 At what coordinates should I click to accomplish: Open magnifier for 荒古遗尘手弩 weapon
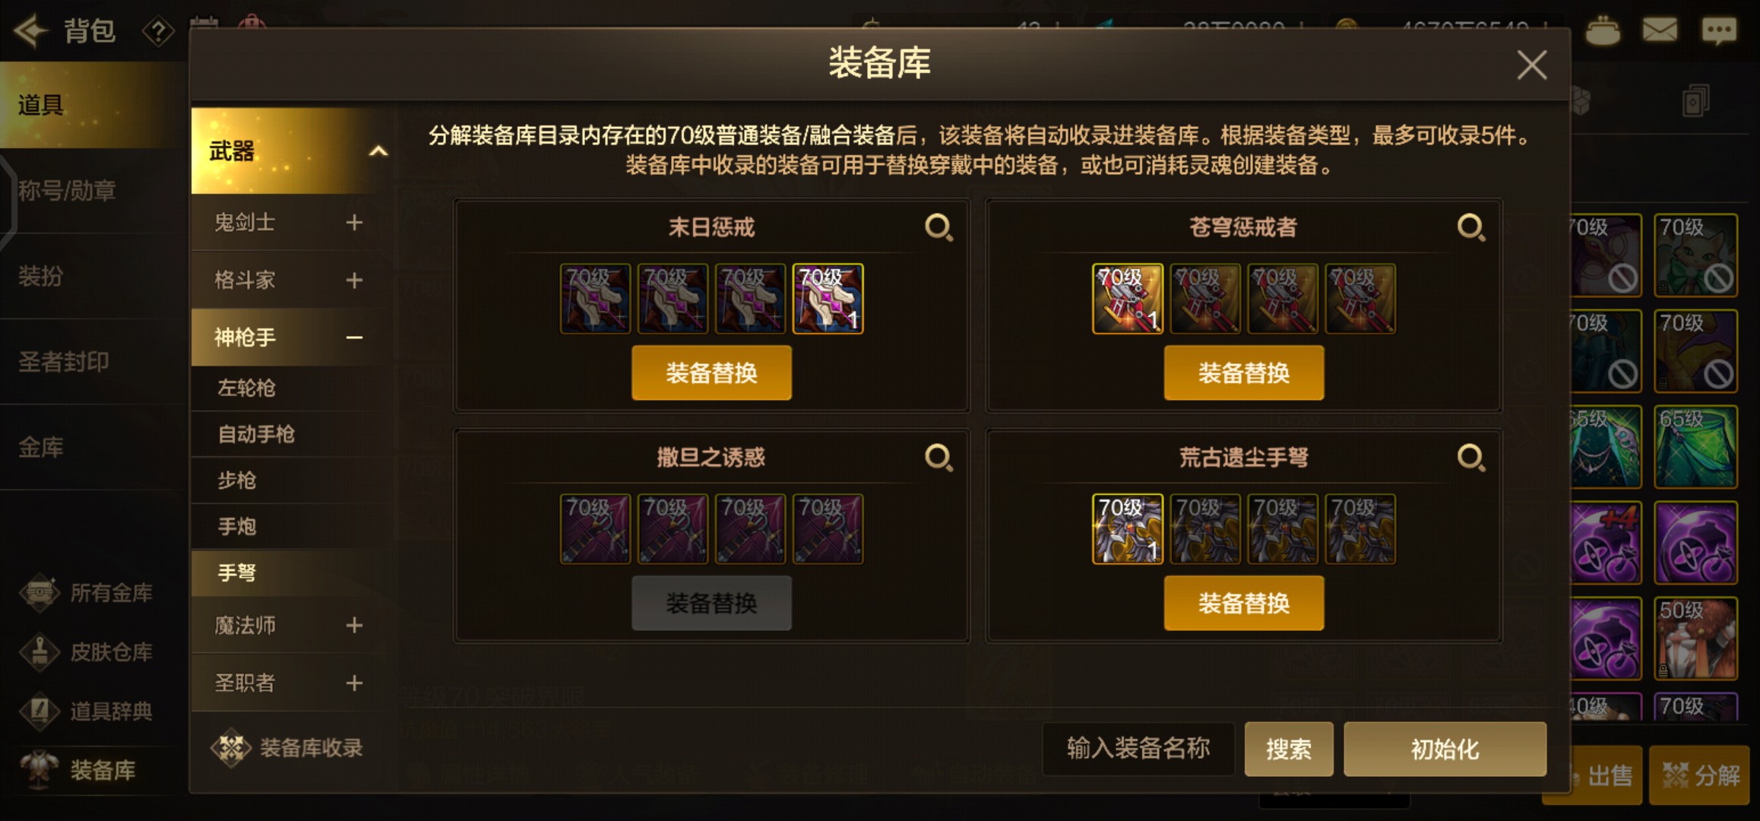[x=1471, y=458]
